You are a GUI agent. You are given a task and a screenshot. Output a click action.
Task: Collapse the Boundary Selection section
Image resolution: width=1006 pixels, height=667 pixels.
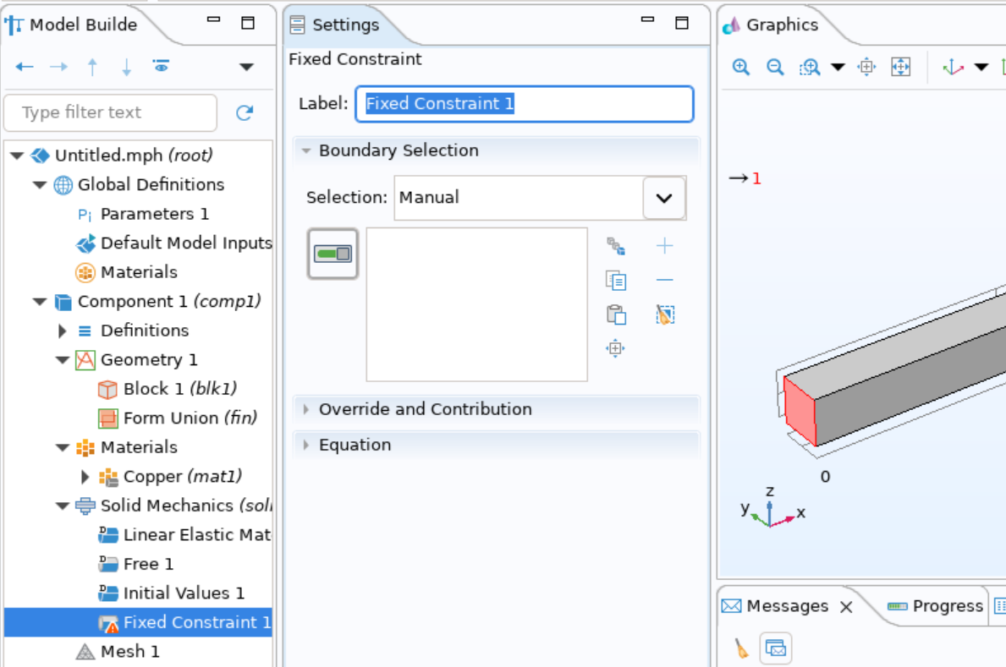[306, 150]
